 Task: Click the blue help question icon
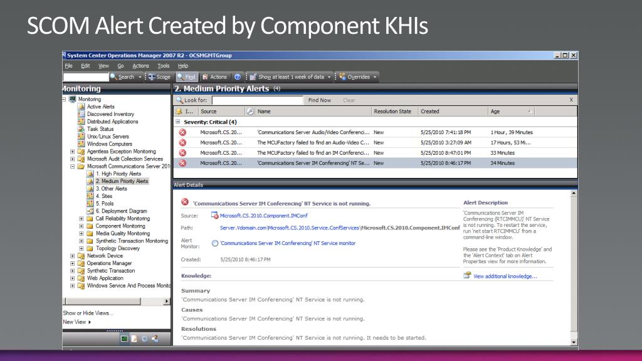[x=238, y=77]
